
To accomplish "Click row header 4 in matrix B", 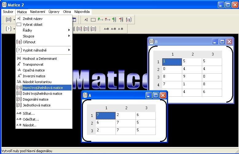I will [158, 85].
